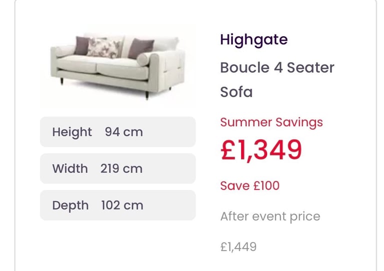This screenshot has height=271, width=384.
Task: Select the Depth 102 cm dimension pill
Action: click(118, 205)
